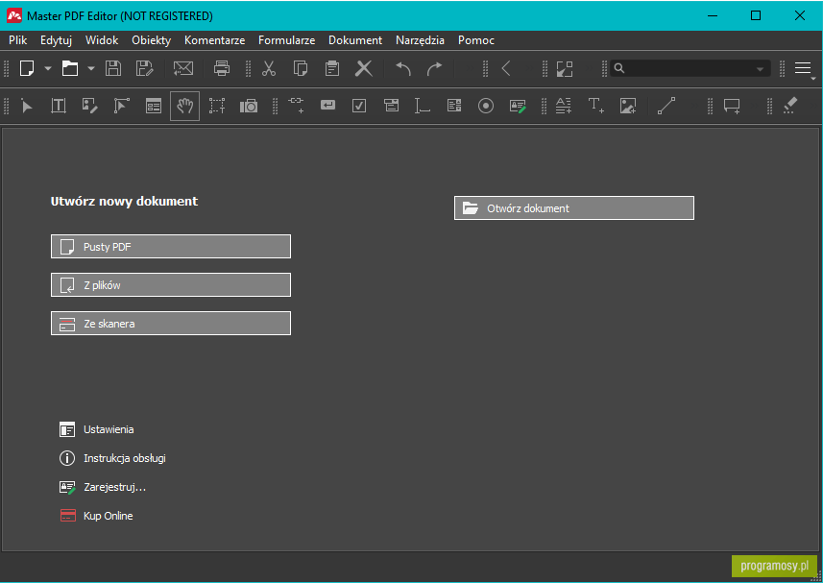Open the search field dropdown arrow

click(x=760, y=69)
